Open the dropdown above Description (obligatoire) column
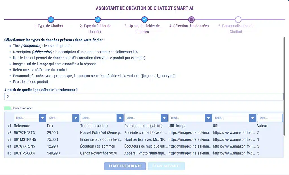289x175 pixels. pos(146,118)
